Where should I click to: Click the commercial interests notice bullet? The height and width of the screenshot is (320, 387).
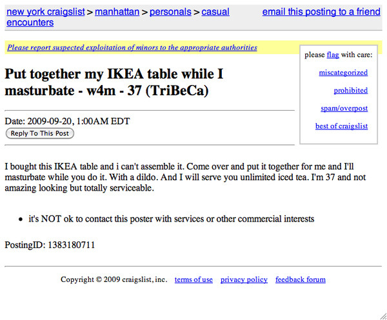(171, 219)
